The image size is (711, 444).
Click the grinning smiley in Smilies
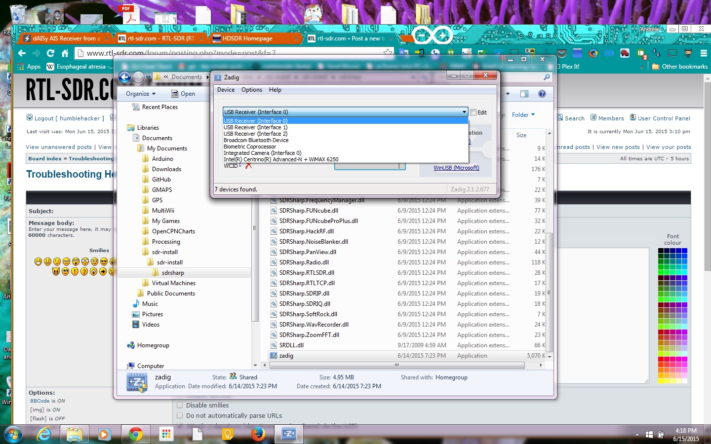click(x=38, y=261)
